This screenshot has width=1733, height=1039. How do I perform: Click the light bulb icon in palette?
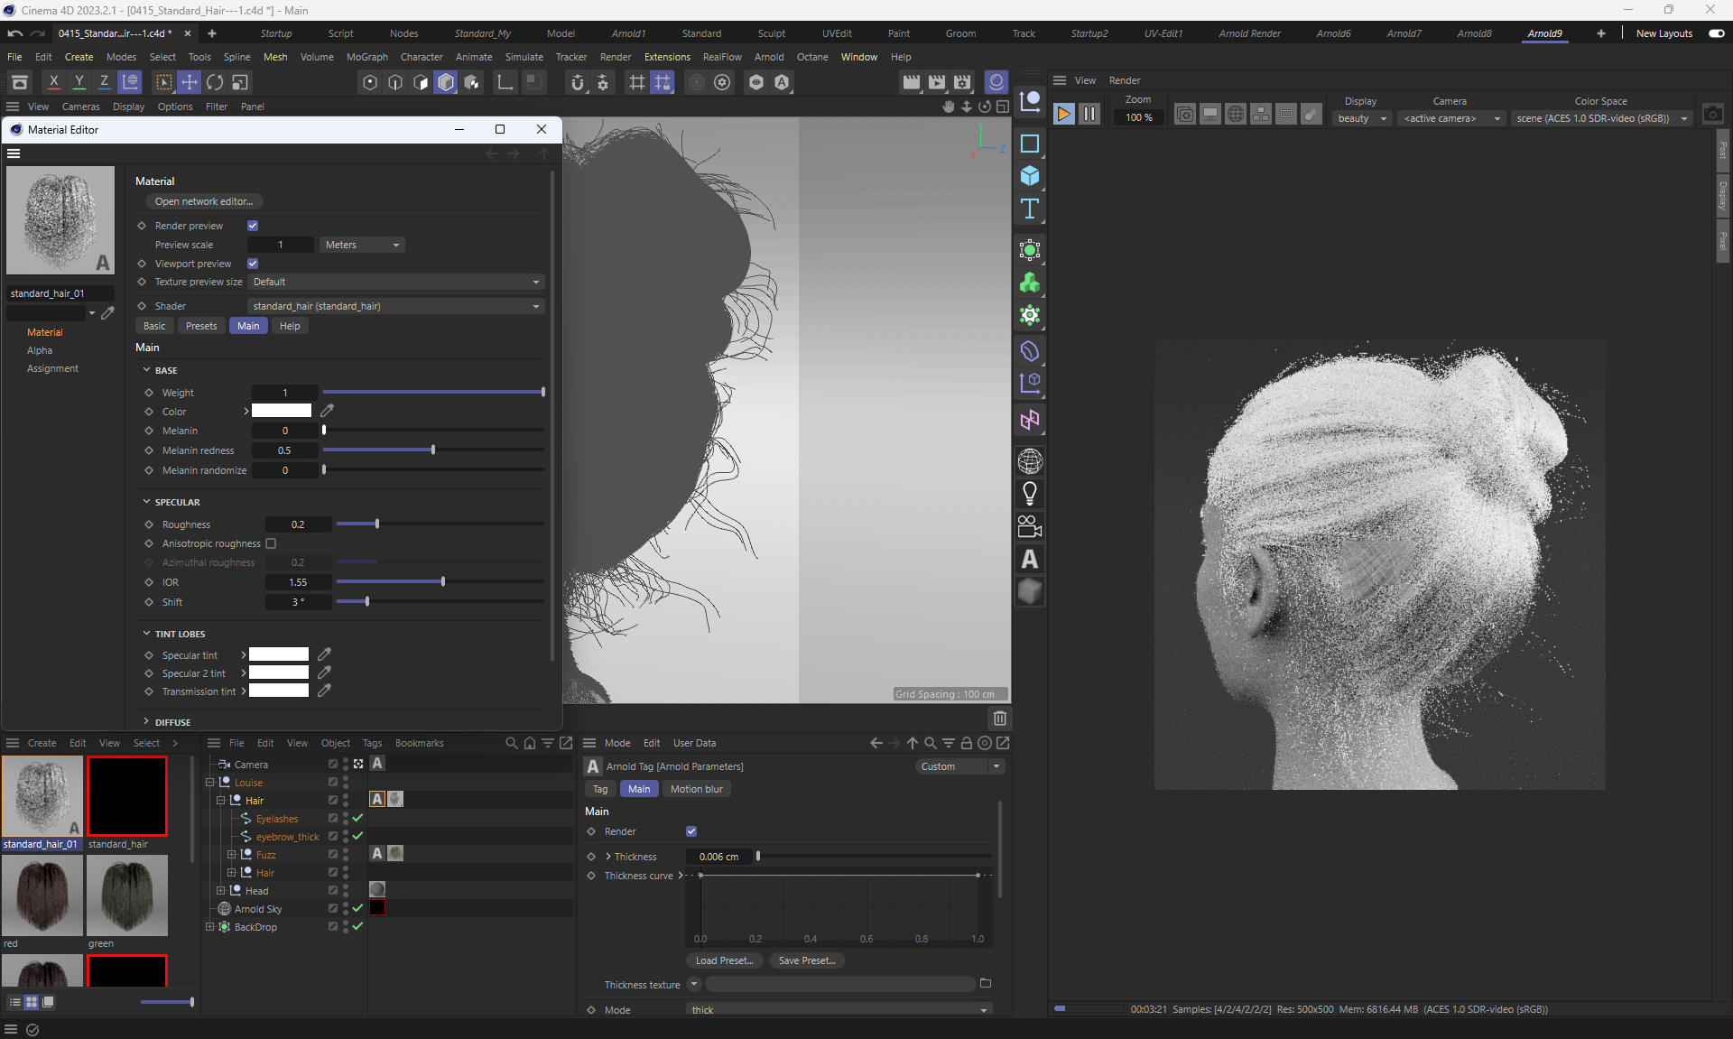(1030, 494)
